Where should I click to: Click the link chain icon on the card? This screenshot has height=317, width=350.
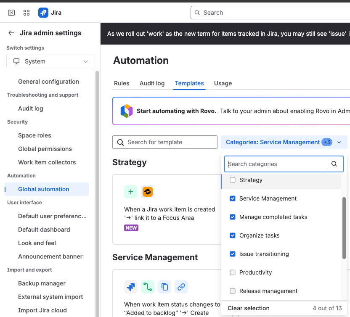click(x=181, y=287)
